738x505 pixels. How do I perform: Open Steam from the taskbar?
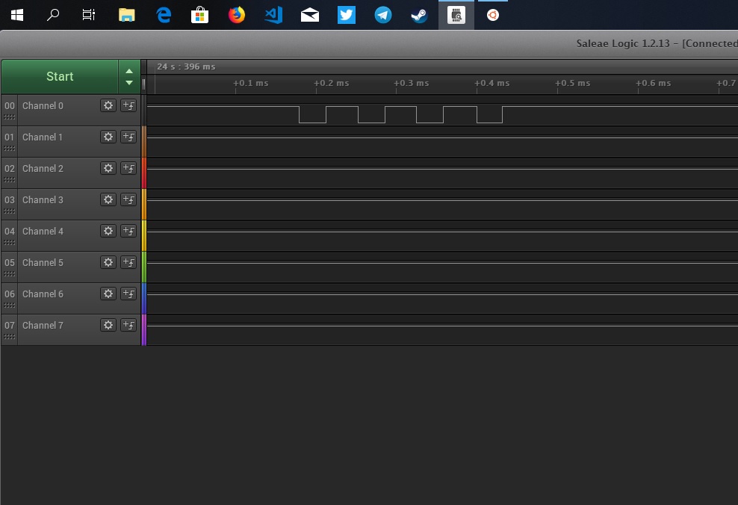(419, 15)
